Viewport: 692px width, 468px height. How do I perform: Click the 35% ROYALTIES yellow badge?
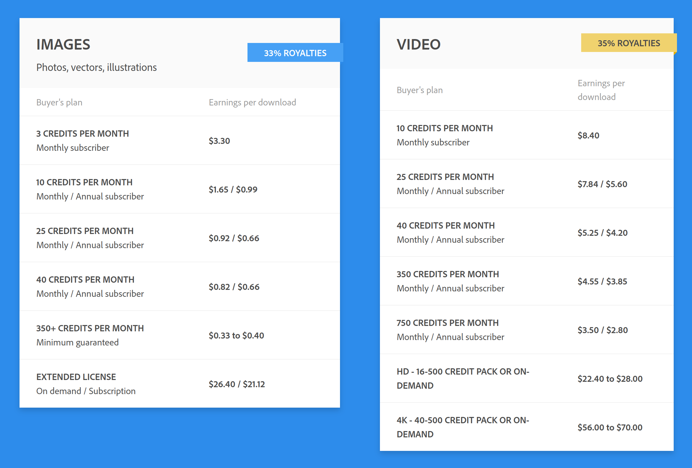tap(628, 43)
